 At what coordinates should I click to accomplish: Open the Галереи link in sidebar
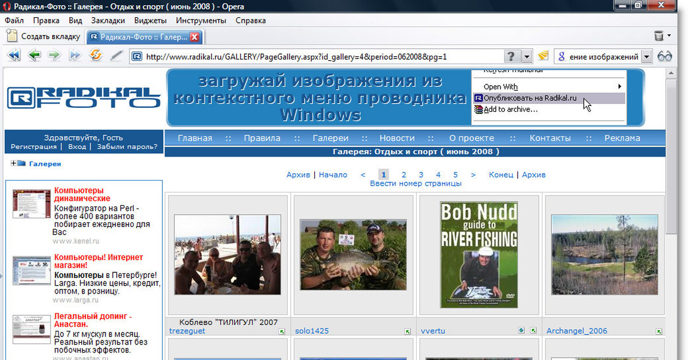pos(45,164)
